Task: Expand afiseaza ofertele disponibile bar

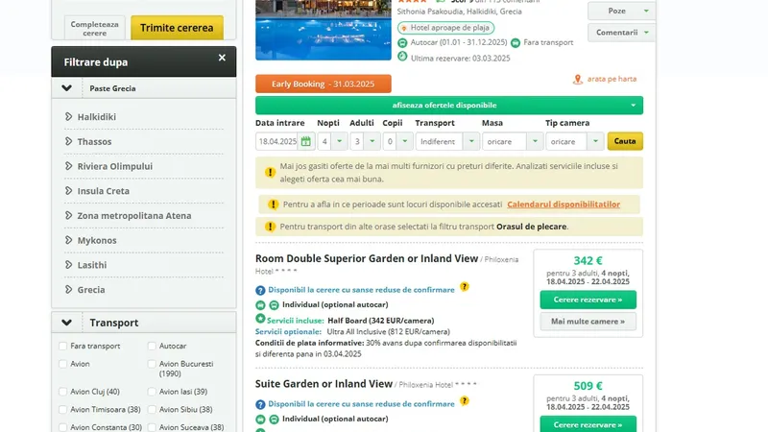Action: [449, 106]
